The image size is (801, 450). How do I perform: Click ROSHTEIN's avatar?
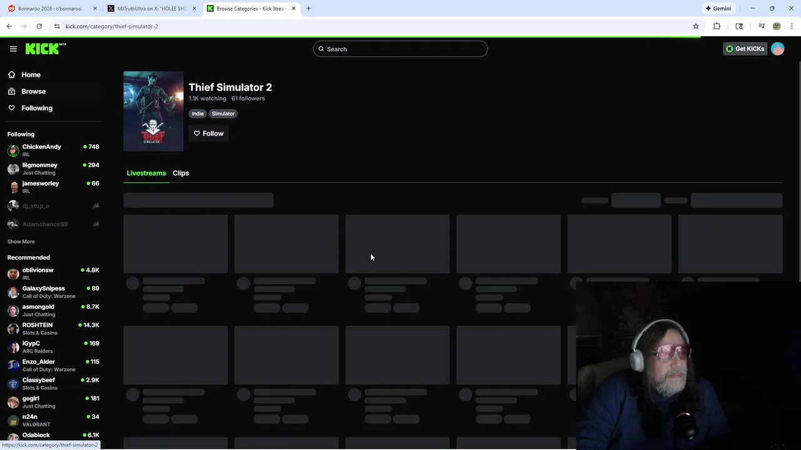pyautogui.click(x=13, y=329)
